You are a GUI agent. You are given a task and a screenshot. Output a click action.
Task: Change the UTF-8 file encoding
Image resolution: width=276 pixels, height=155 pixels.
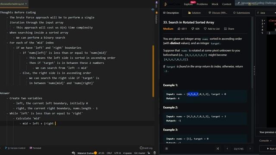[x=117, y=153]
